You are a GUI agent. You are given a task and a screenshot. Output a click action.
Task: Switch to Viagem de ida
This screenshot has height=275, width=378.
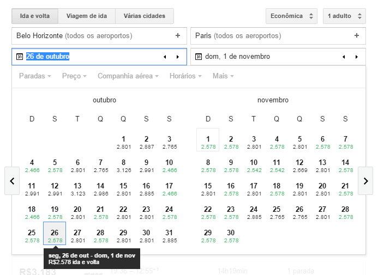87,16
